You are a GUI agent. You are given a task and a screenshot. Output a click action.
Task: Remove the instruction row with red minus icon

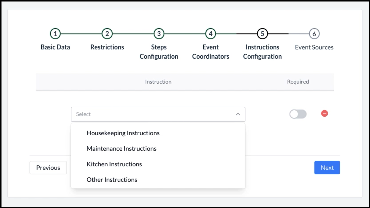324,114
